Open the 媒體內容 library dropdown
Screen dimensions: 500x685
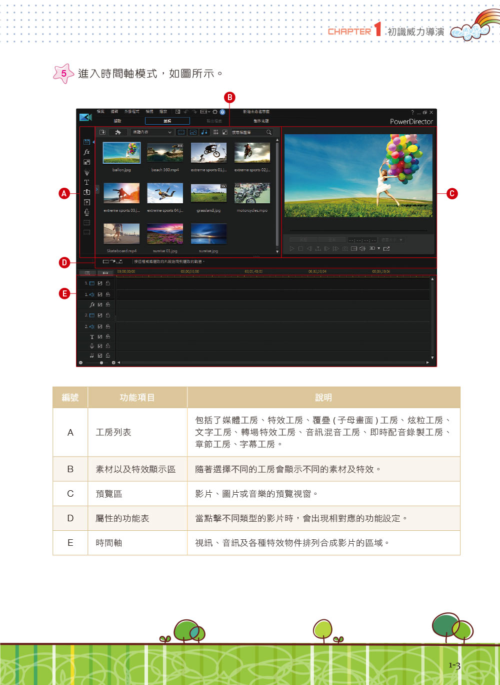coord(152,132)
